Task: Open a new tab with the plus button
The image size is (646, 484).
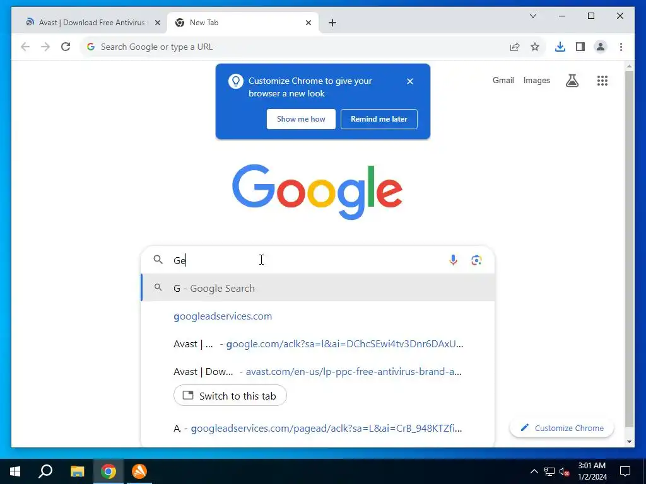Action: click(x=332, y=23)
